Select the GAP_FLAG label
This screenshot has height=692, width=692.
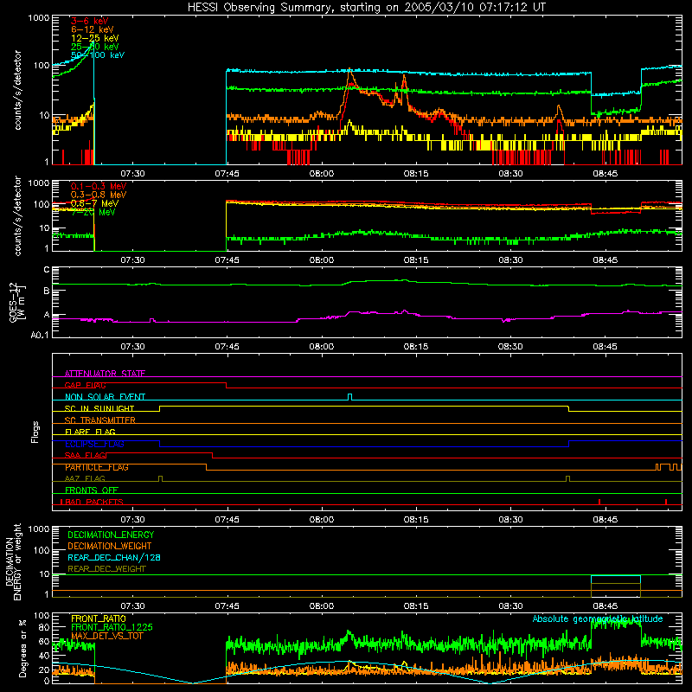85,385
